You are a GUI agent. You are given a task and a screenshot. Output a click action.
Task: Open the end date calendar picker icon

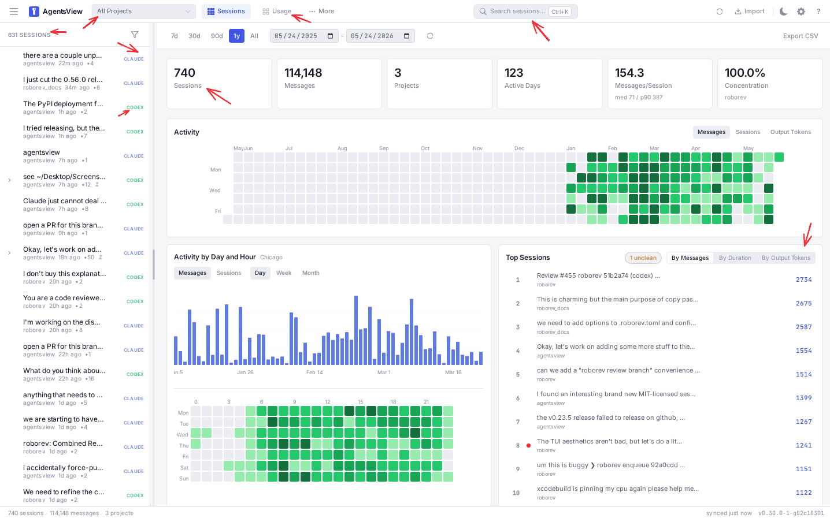coord(407,36)
